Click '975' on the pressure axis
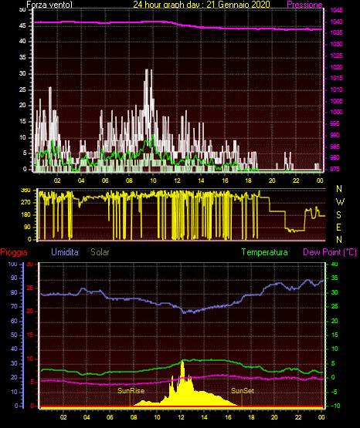This screenshot has height=428, width=360. (x=335, y=169)
